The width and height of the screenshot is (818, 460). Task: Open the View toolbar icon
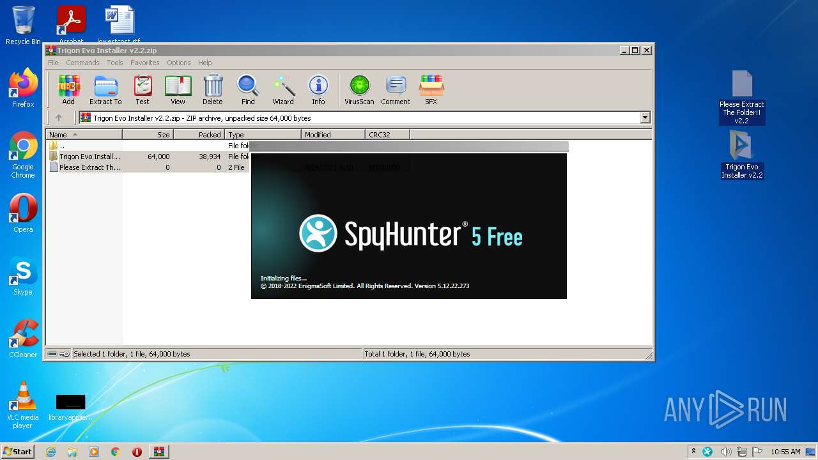coord(178,89)
